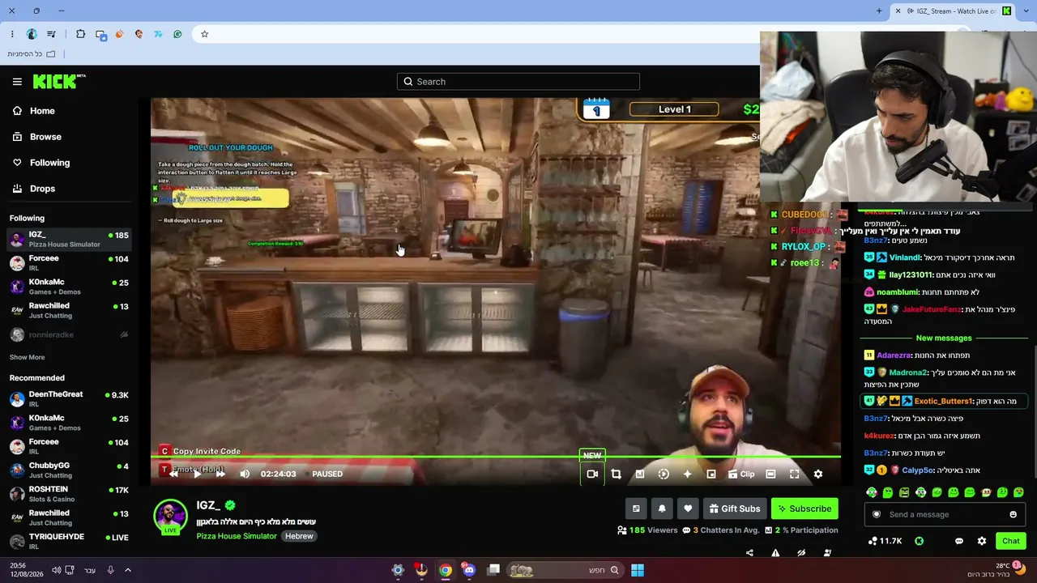The height and width of the screenshot is (583, 1037).
Task: Jump to New messages in chat
Action: point(944,338)
